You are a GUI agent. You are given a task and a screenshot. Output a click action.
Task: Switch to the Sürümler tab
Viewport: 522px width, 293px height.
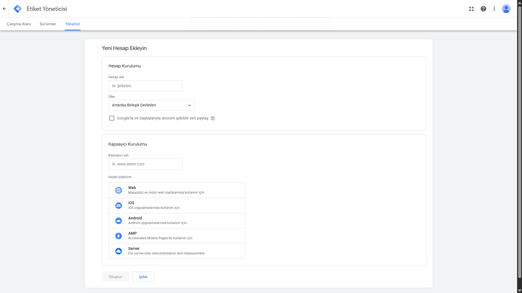pos(48,24)
